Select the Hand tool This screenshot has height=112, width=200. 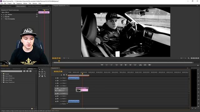(42, 76)
